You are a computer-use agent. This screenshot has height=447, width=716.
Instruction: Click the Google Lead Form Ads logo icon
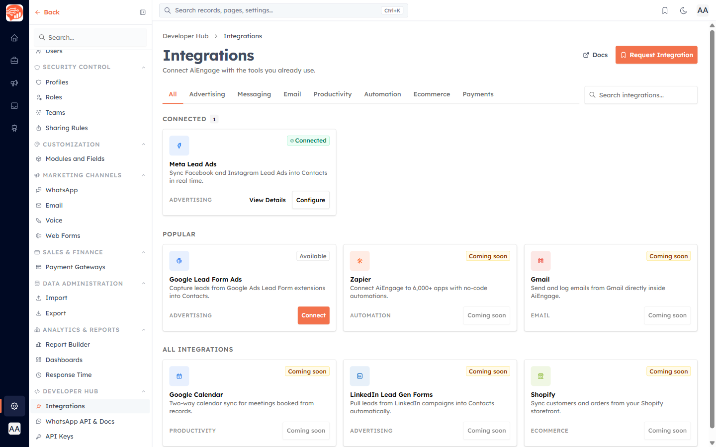coord(179,261)
